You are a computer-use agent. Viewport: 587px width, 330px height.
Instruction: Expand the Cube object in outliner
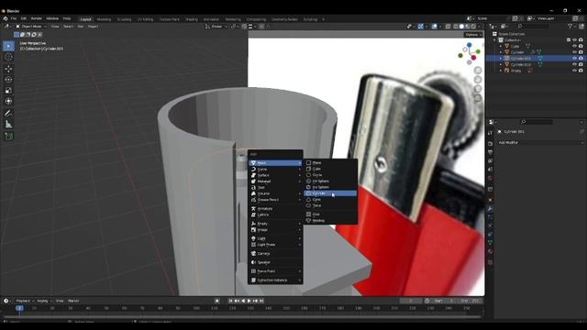(501, 47)
